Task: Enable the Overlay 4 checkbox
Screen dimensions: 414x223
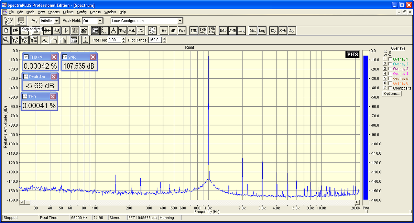Action: coord(390,74)
